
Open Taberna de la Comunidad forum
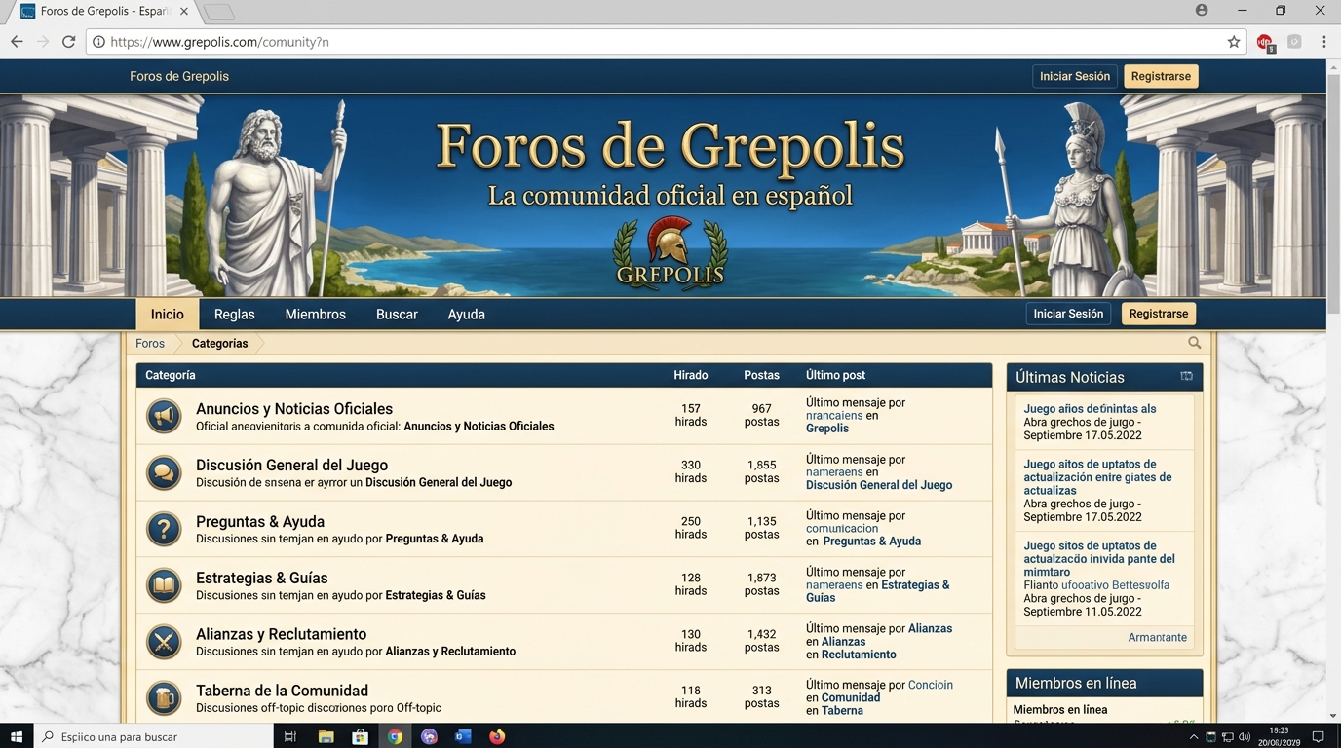click(282, 691)
